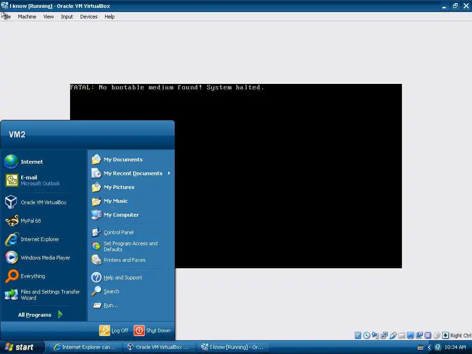
Task: Open Help and Support
Action: [131, 277]
